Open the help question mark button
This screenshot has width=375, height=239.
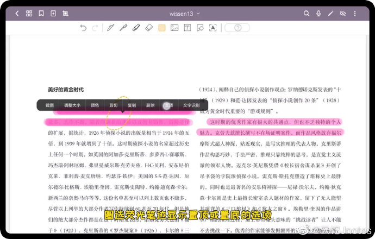pyautogui.click(x=237, y=28)
